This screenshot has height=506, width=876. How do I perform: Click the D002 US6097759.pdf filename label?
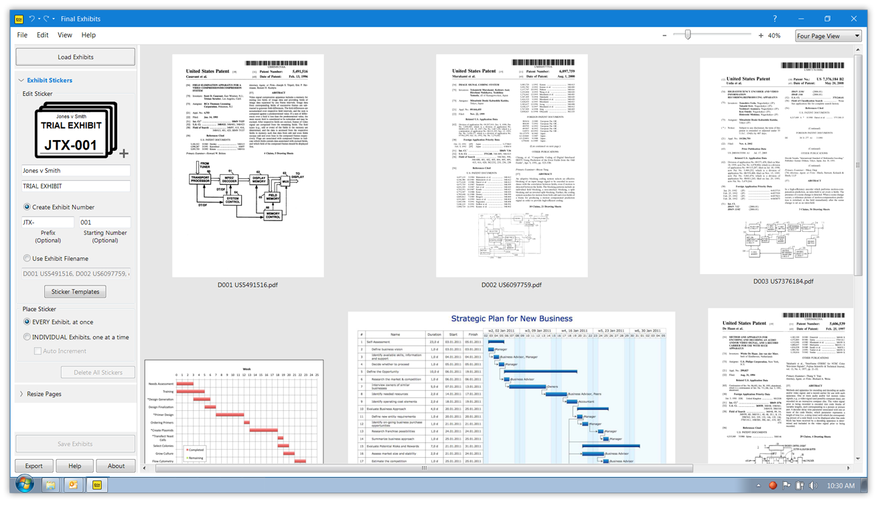[x=512, y=285]
